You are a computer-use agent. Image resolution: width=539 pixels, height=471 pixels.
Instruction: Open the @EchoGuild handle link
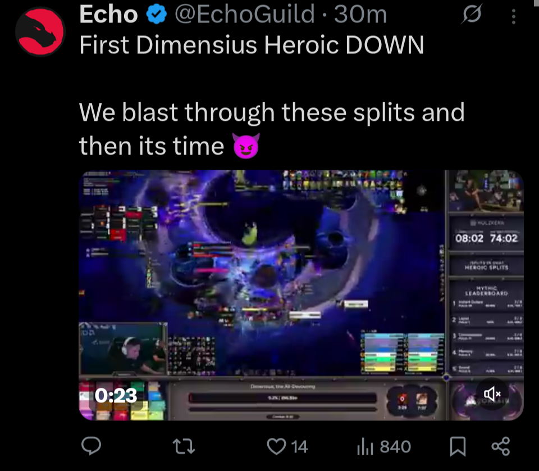click(245, 14)
